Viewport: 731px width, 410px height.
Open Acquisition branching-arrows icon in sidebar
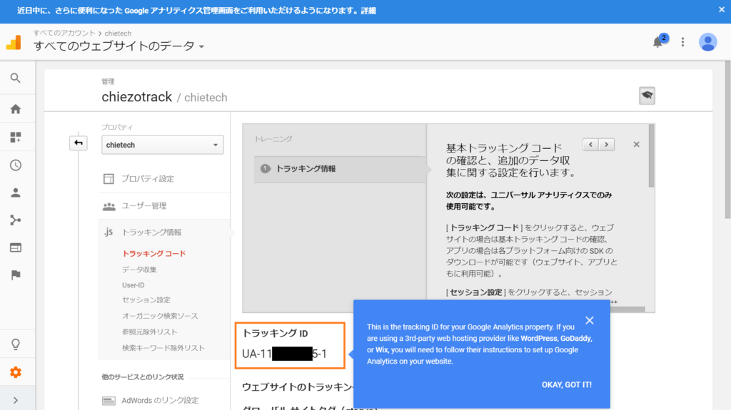[16, 220]
